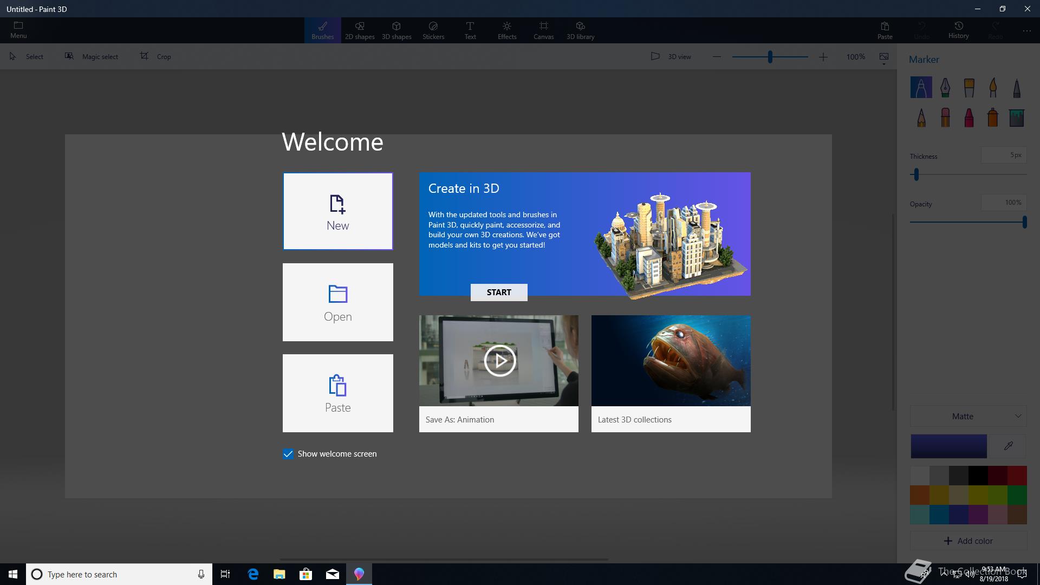Pick the green color swatch

pyautogui.click(x=1017, y=495)
